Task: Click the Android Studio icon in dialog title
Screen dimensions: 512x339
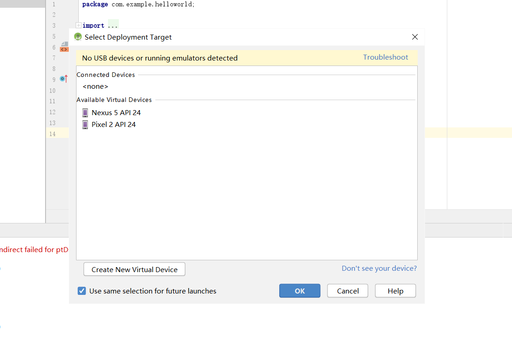Action: (78, 37)
